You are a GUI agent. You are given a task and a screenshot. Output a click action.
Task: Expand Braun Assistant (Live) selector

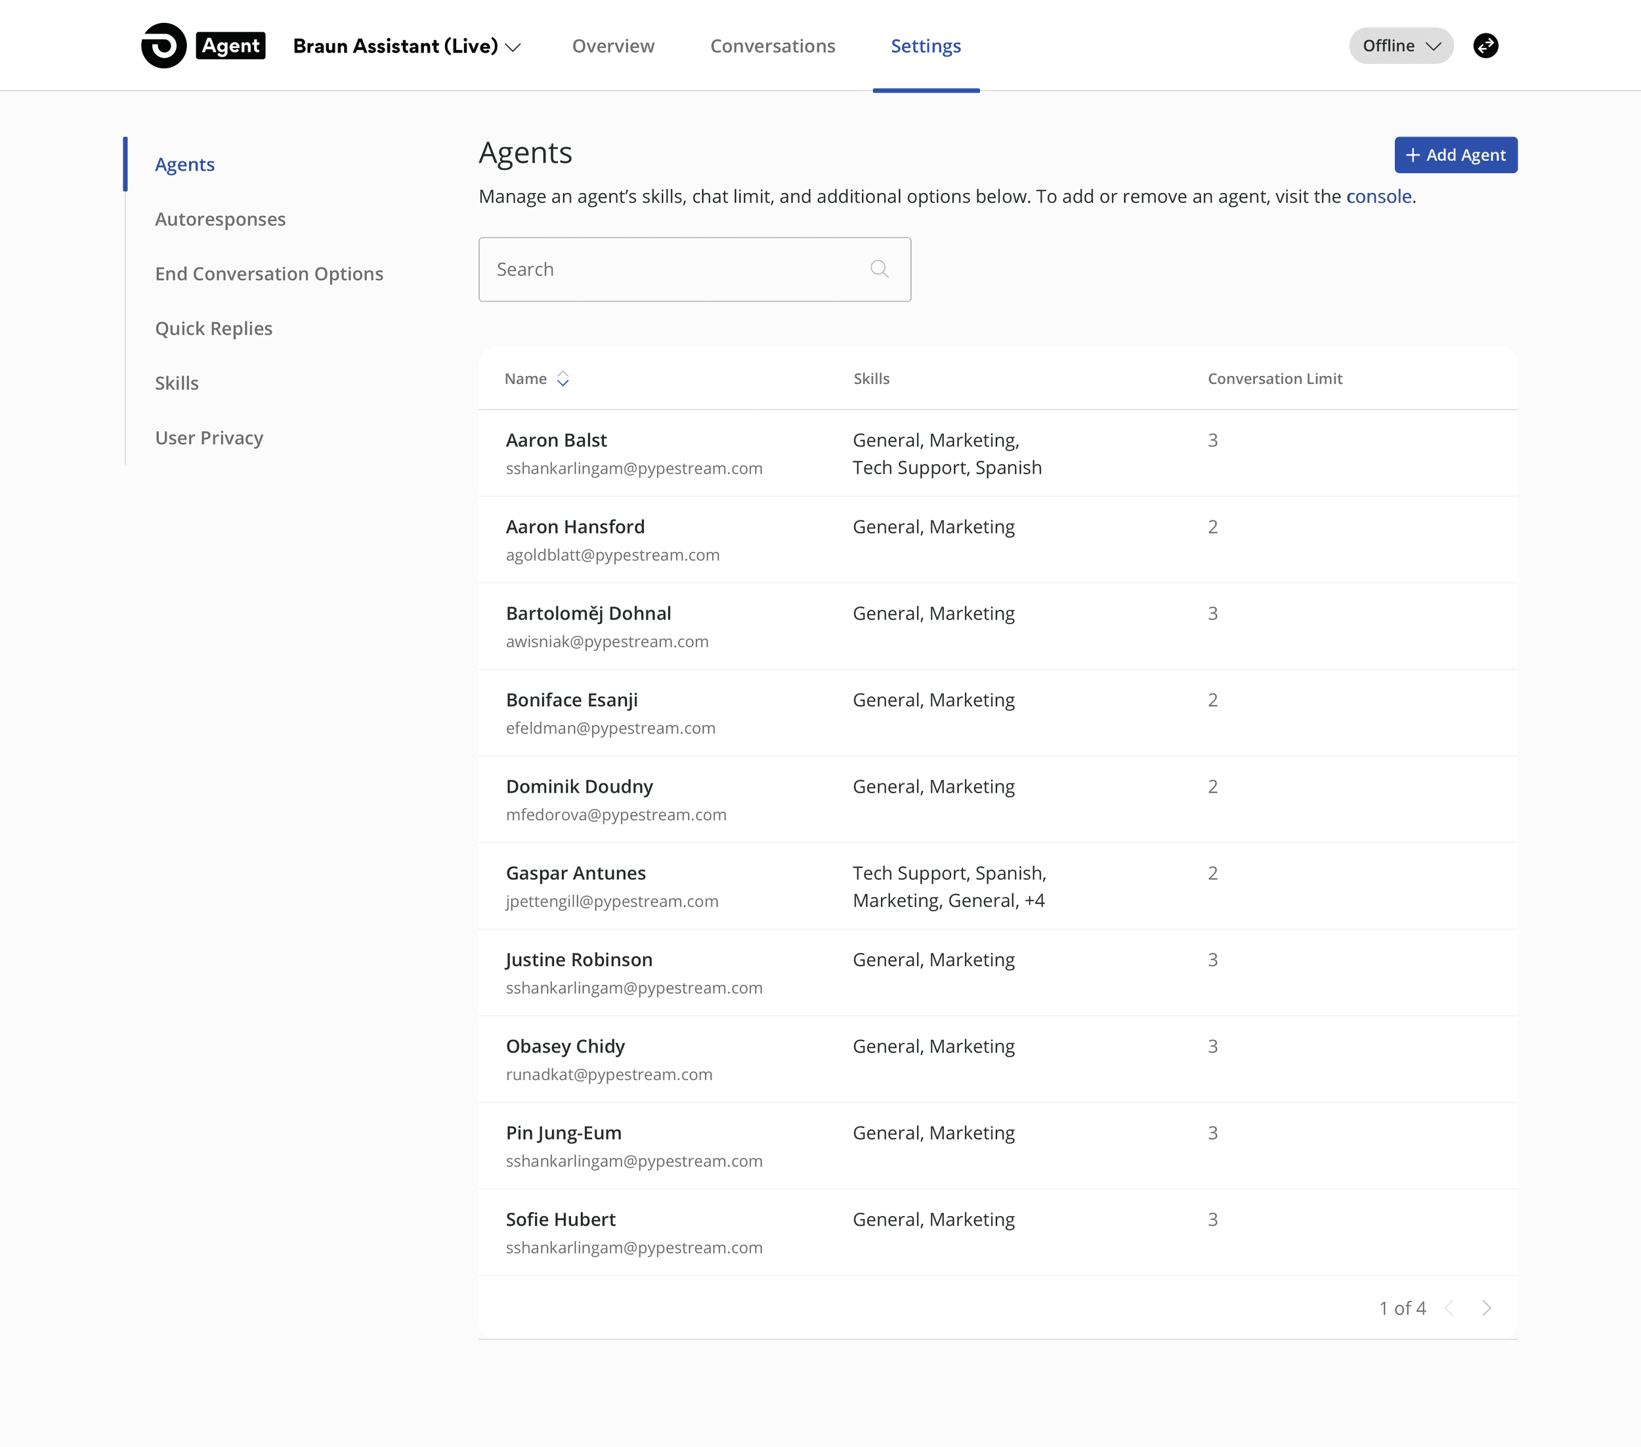pos(406,47)
